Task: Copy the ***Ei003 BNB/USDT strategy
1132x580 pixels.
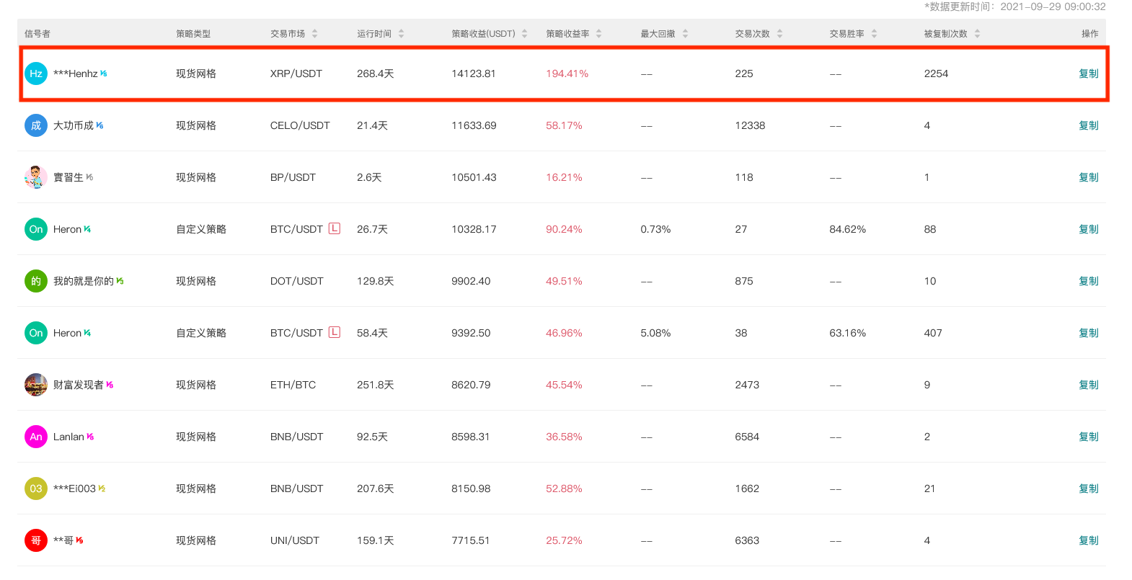Action: tap(1089, 488)
